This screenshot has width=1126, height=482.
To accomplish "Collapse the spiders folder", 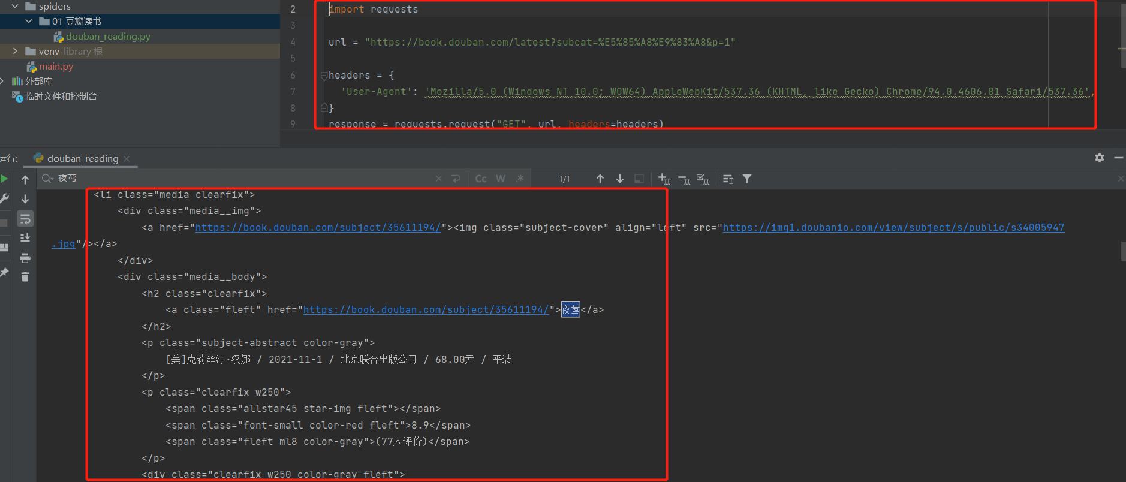I will click(15, 6).
